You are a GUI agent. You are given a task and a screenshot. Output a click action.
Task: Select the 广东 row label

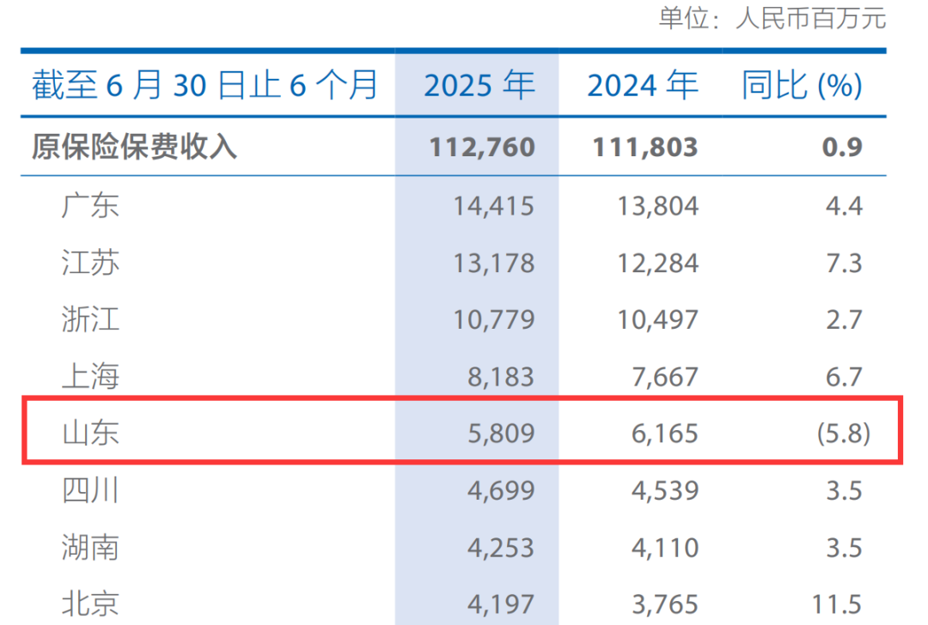[x=90, y=206]
